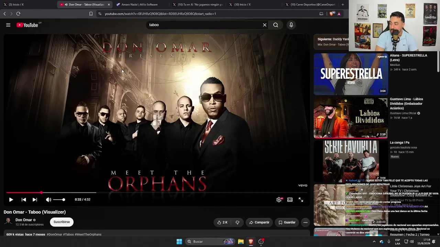The image size is (440, 247).
Task: Mute the video with the speaker icon
Action: 48,199
